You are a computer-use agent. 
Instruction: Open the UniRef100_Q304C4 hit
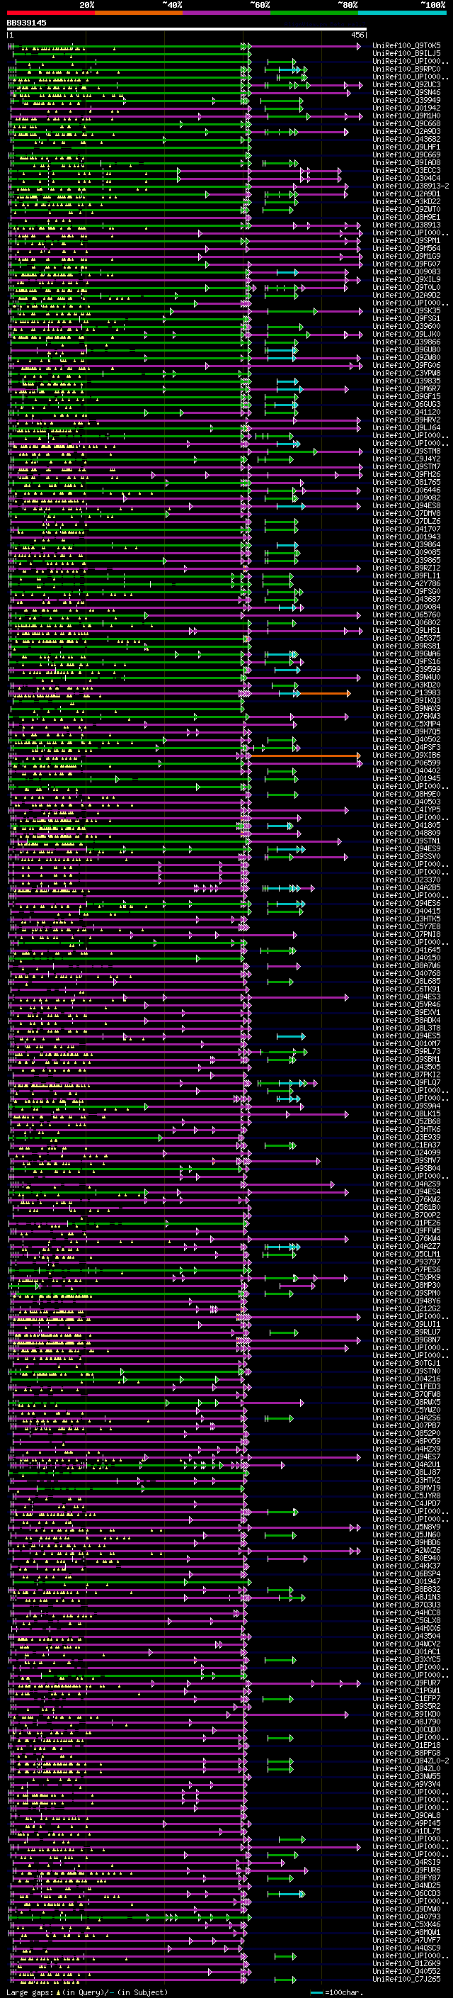(x=406, y=179)
